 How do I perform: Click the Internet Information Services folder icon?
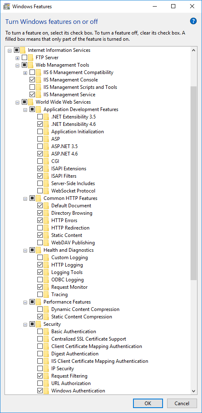point(23,50)
